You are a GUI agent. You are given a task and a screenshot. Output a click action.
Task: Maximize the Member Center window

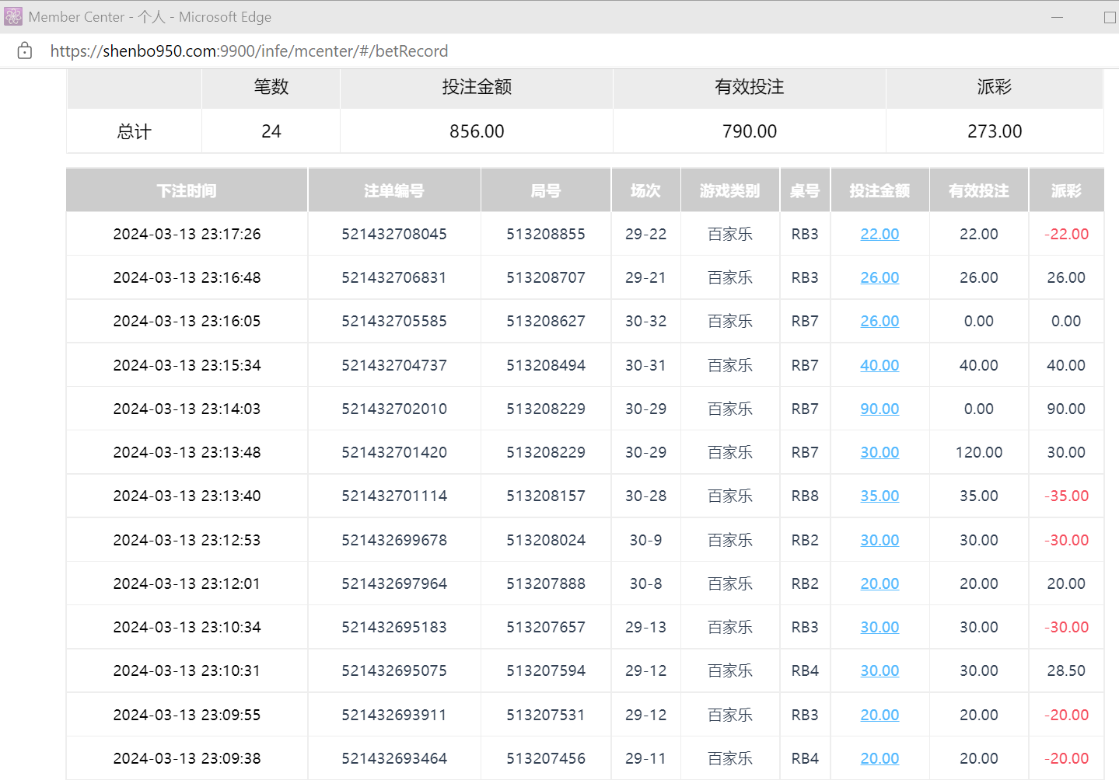point(1110,17)
